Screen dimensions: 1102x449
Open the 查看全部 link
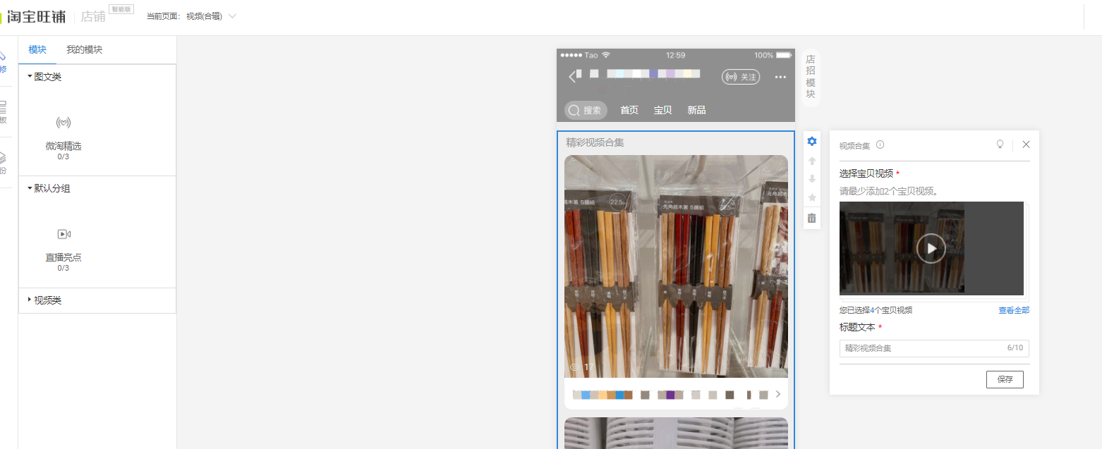(1014, 310)
